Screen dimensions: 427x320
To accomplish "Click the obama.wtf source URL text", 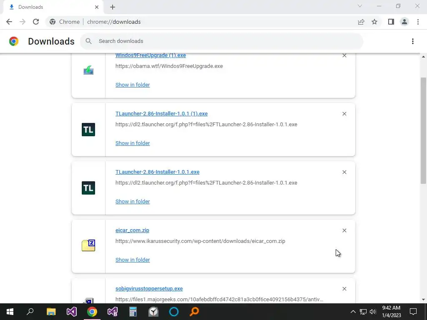I will (x=169, y=66).
